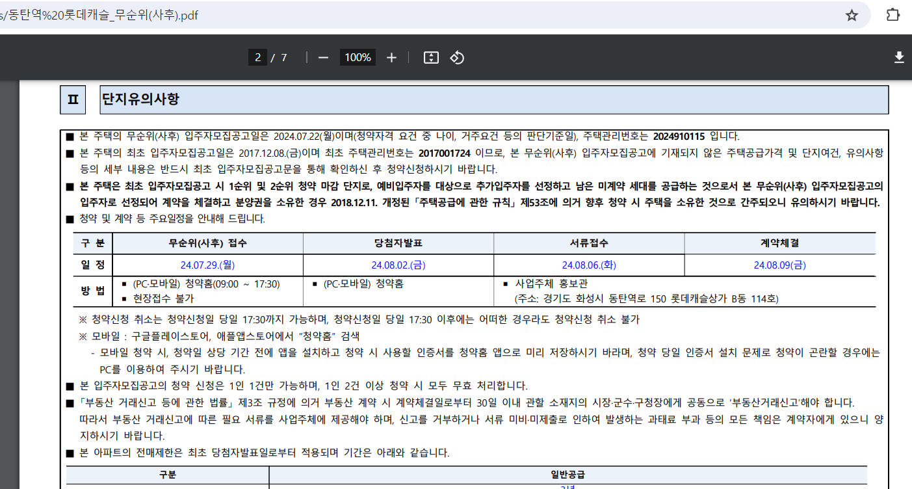The image size is (912, 489).
Task: Click the 일 정 row label
Action: click(x=92, y=265)
